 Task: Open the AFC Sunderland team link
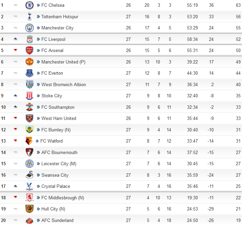(57, 220)
